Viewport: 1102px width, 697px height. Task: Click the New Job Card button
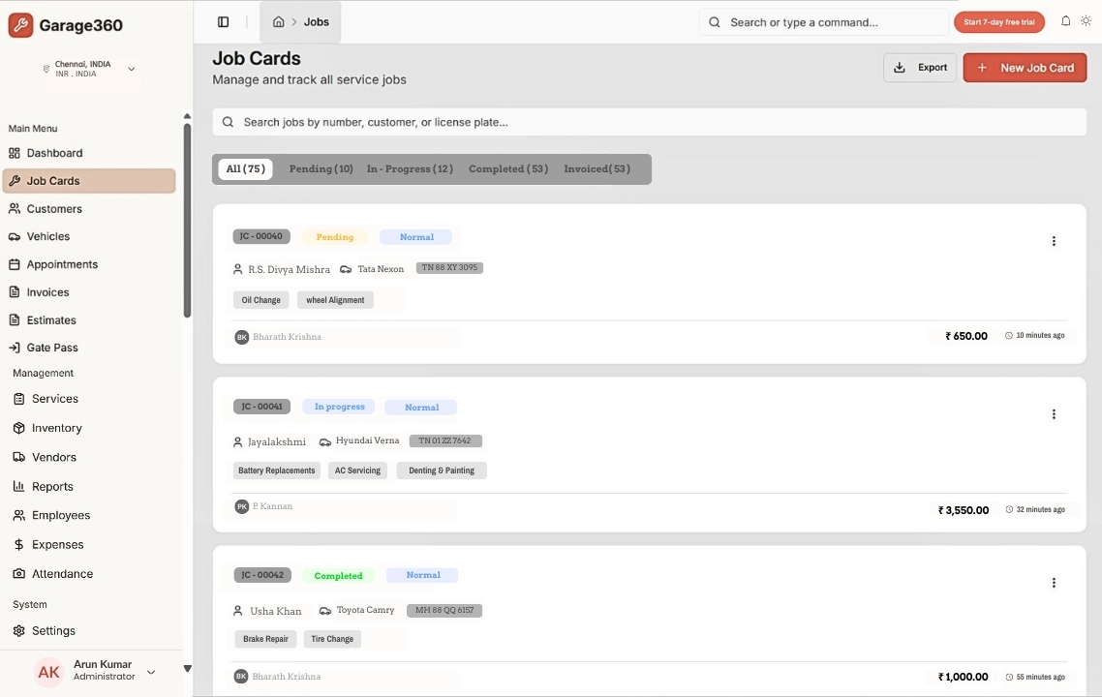[1025, 68]
